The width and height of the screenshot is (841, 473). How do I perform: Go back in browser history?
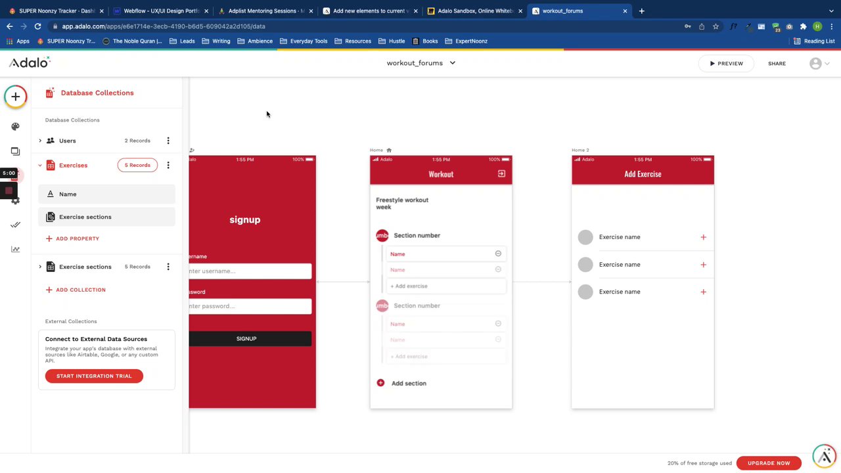(x=9, y=26)
